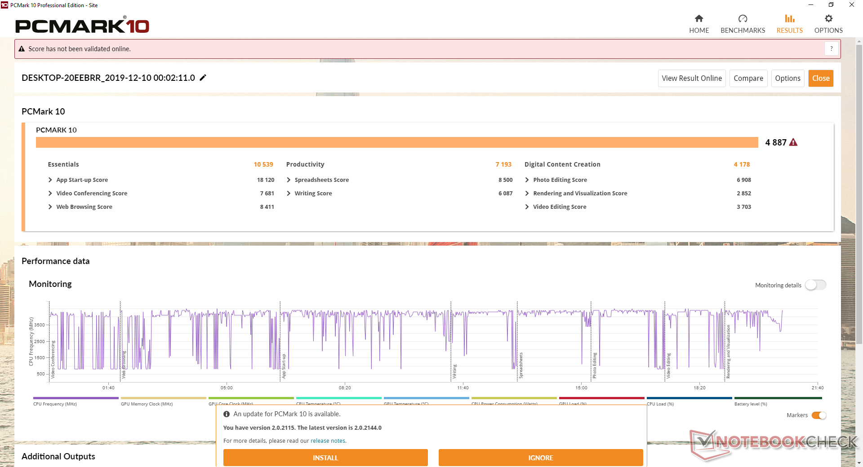Install the PCMark 10 update
This screenshot has width=863, height=467.
click(325, 458)
